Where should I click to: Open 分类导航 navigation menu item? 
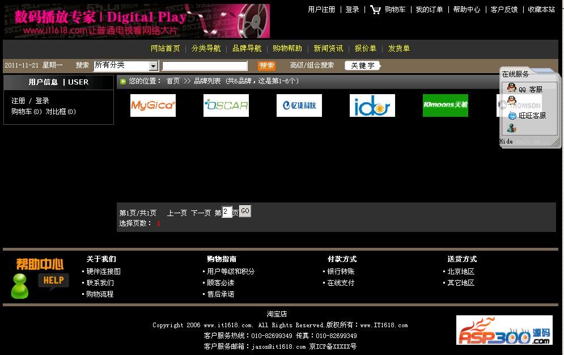pyautogui.click(x=206, y=48)
